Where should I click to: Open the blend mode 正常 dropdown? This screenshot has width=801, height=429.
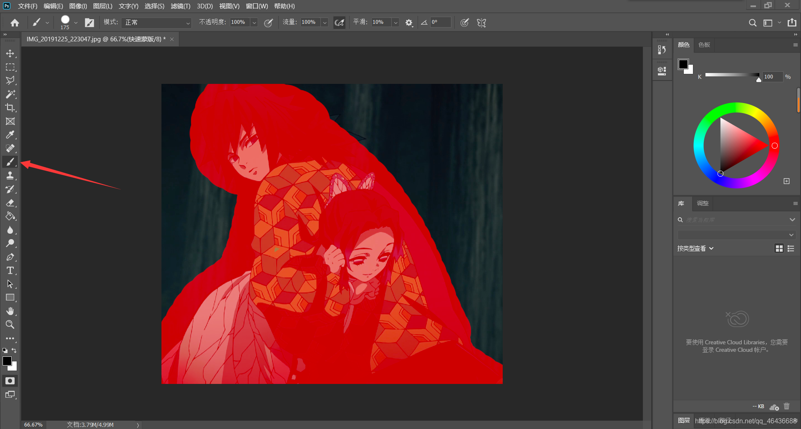pos(157,23)
